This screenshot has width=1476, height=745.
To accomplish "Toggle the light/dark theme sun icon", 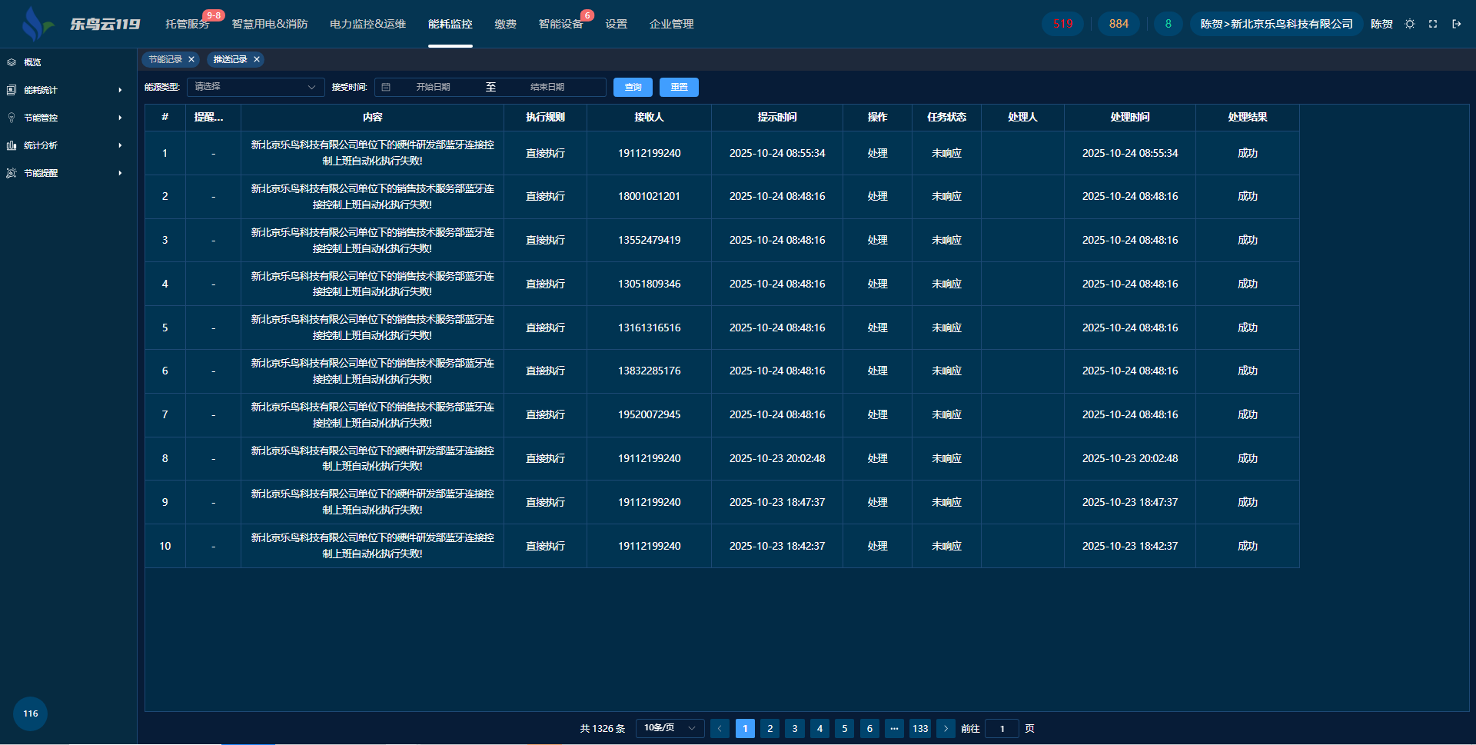I will pyautogui.click(x=1409, y=24).
